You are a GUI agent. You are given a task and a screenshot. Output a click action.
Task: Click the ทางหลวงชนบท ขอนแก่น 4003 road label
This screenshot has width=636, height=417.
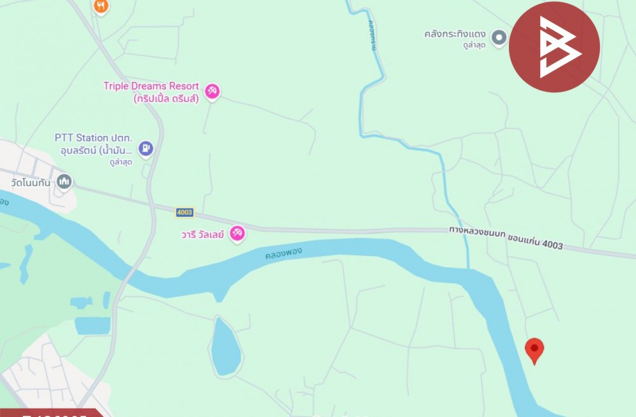506,238
